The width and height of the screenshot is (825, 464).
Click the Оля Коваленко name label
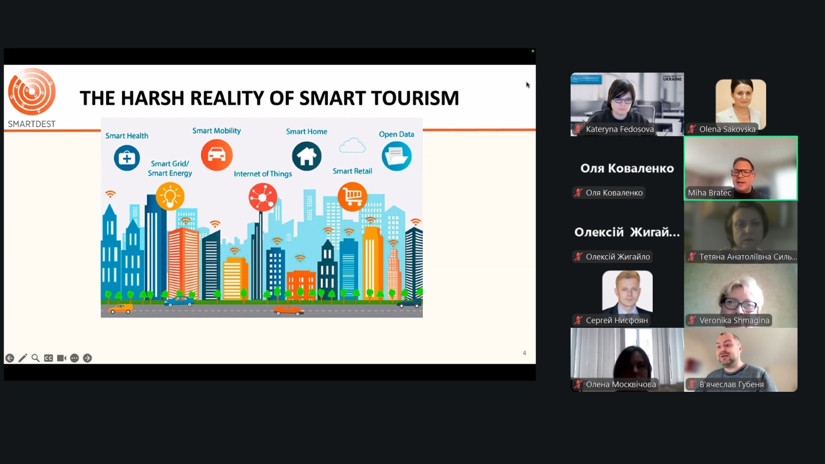(614, 193)
